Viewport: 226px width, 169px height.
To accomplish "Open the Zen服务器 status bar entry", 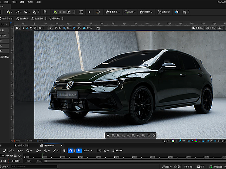I will point(216,167).
